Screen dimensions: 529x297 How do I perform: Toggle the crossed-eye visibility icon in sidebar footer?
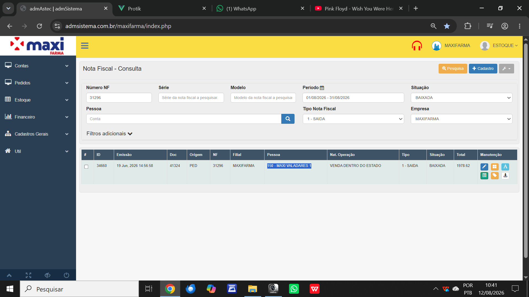tap(47, 275)
